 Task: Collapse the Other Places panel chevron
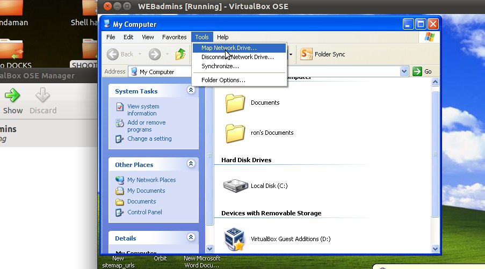coord(191,164)
